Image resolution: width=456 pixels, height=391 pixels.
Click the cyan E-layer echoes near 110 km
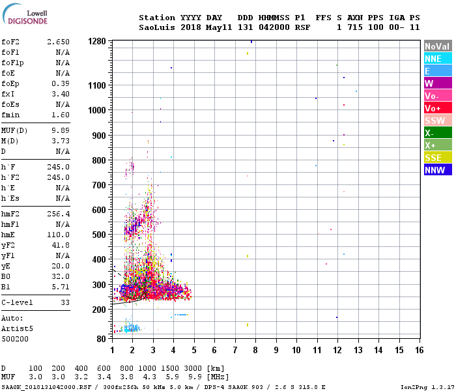(x=131, y=328)
